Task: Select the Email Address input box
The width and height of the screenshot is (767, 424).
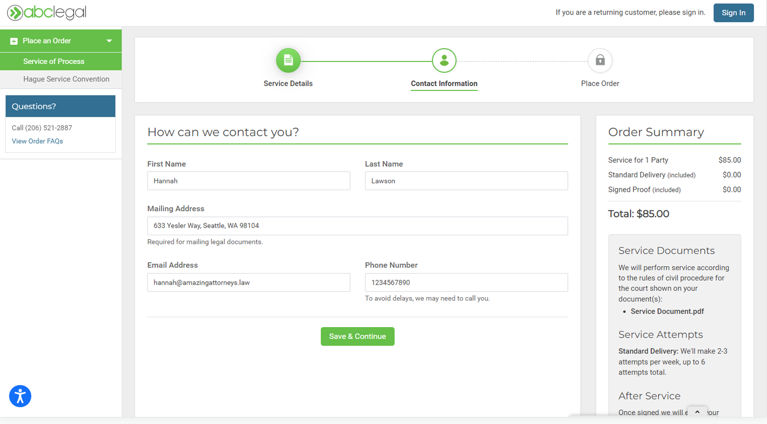Action: pos(248,283)
